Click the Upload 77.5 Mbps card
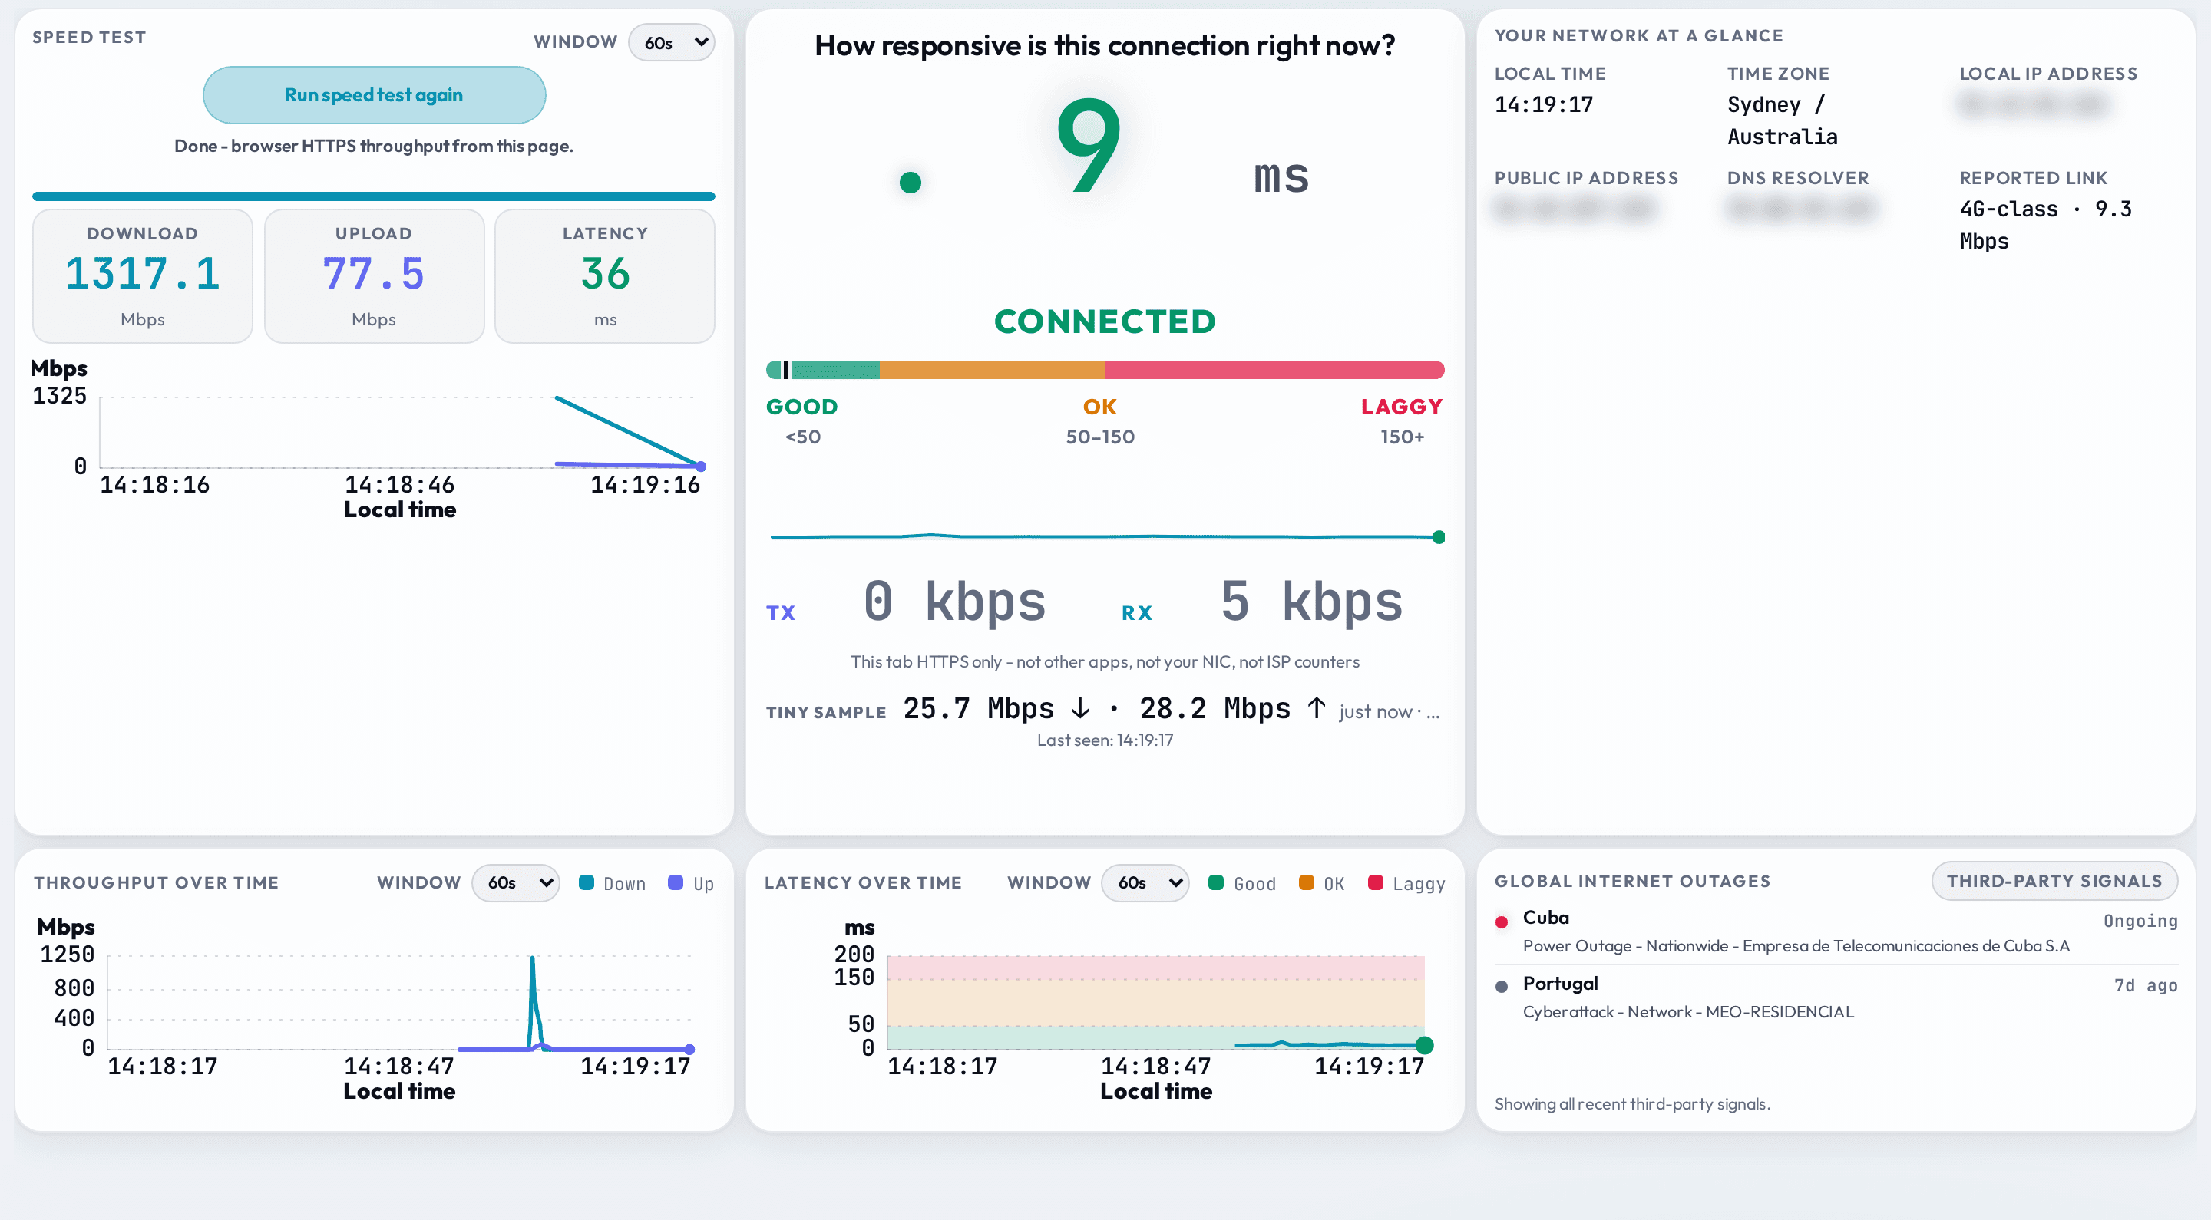The width and height of the screenshot is (2211, 1220). click(x=374, y=276)
